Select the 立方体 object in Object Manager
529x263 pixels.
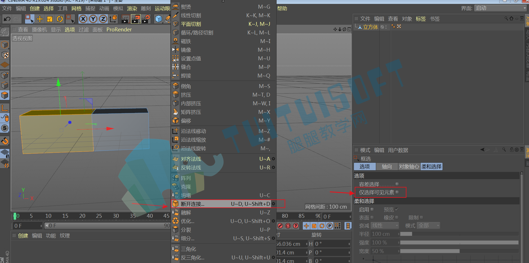pos(371,27)
